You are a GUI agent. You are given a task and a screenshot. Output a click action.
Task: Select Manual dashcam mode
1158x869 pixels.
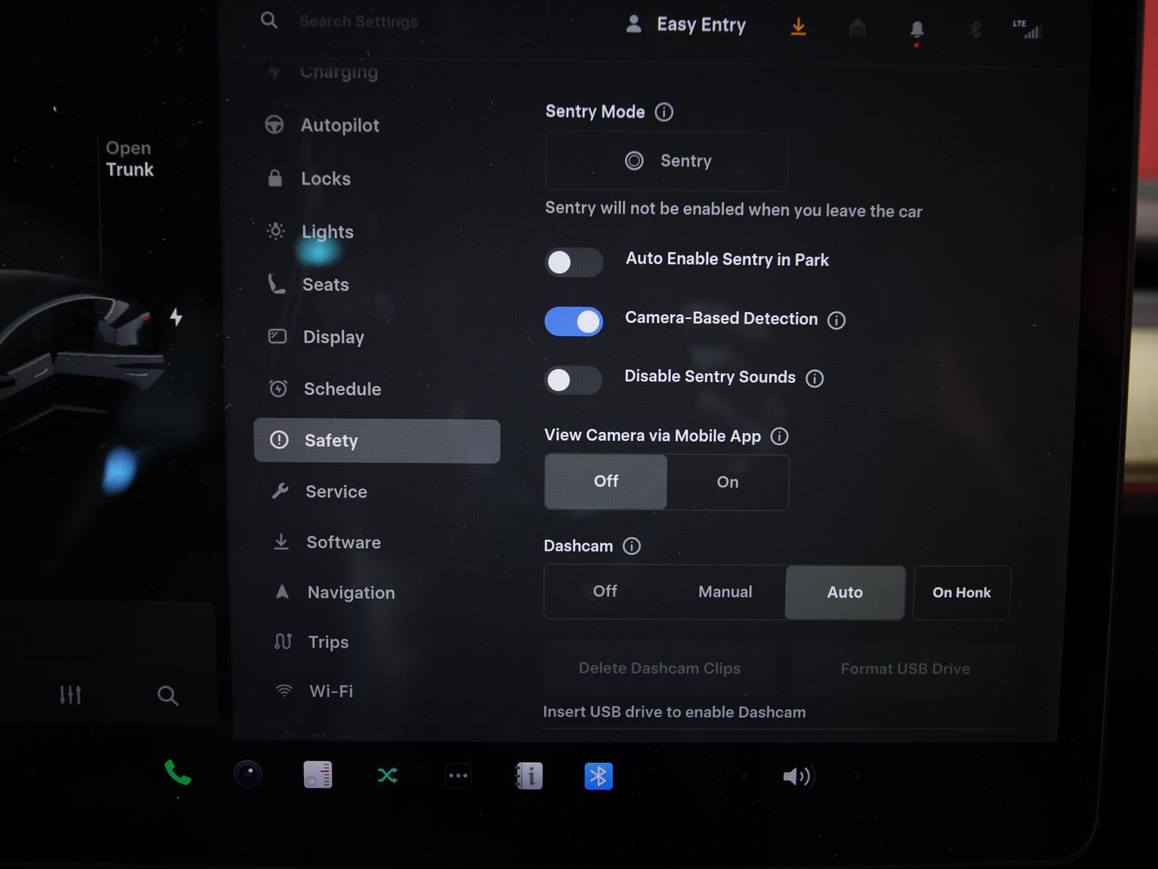click(x=725, y=592)
